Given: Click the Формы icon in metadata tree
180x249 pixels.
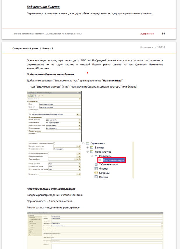Looking at the screenshot, I should click(96, 168).
